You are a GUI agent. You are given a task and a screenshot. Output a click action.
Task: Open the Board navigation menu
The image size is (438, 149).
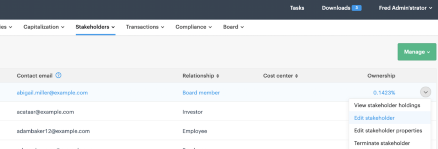233,27
